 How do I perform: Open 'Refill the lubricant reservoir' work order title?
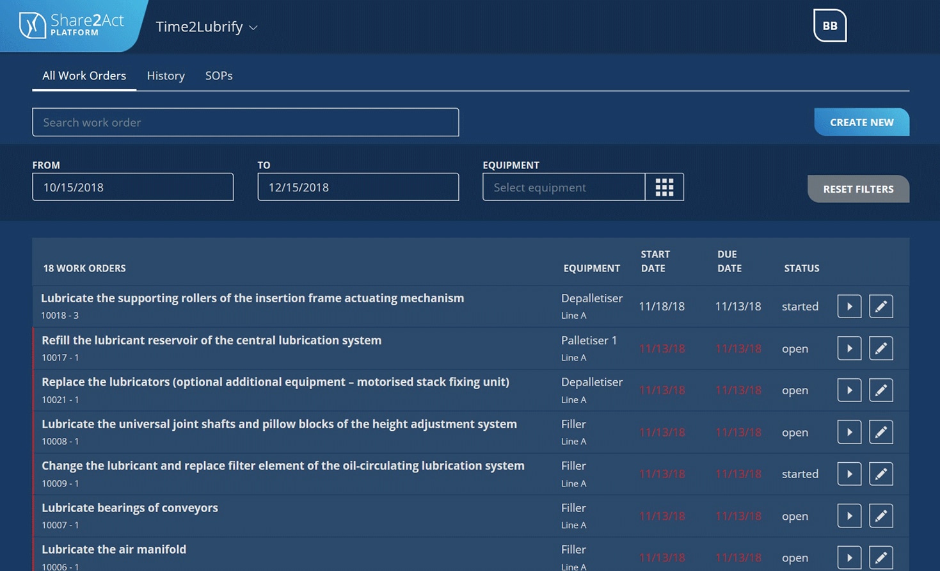tap(212, 340)
